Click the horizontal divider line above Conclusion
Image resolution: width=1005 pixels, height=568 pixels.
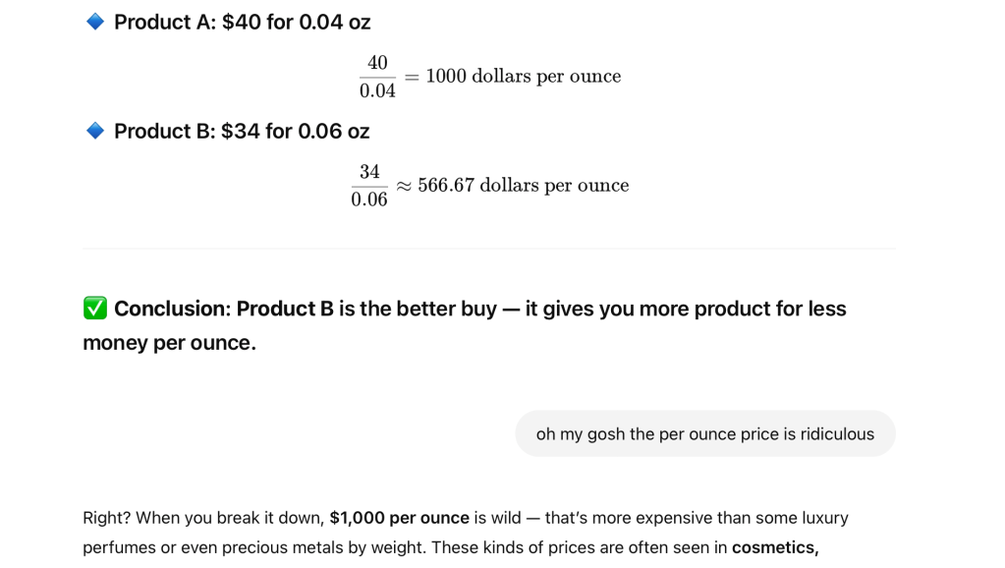[489, 249]
